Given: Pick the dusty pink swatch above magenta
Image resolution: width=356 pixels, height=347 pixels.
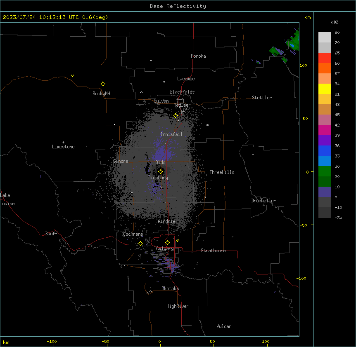Looking at the screenshot, I should click(x=325, y=120).
